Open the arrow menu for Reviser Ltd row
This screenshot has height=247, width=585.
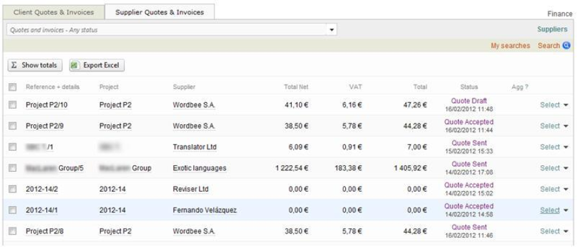[x=565, y=189]
